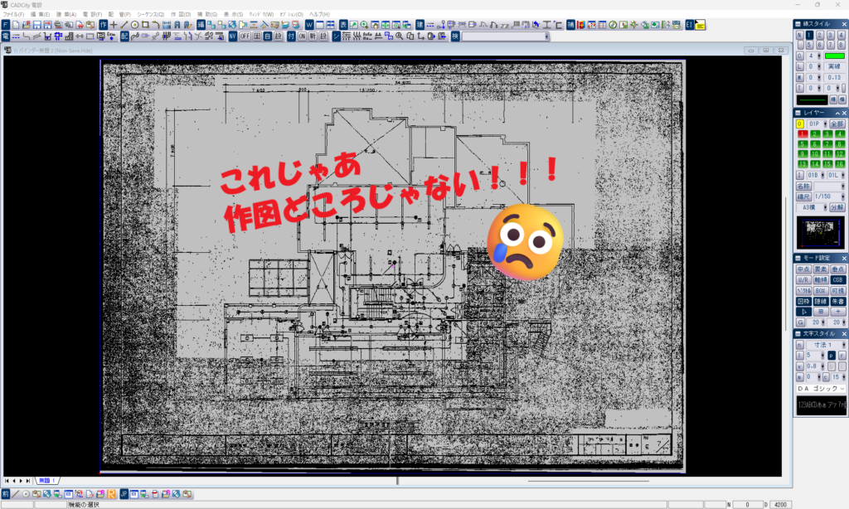
Task: Select the crosshair point drawing tool
Action: click(x=114, y=25)
